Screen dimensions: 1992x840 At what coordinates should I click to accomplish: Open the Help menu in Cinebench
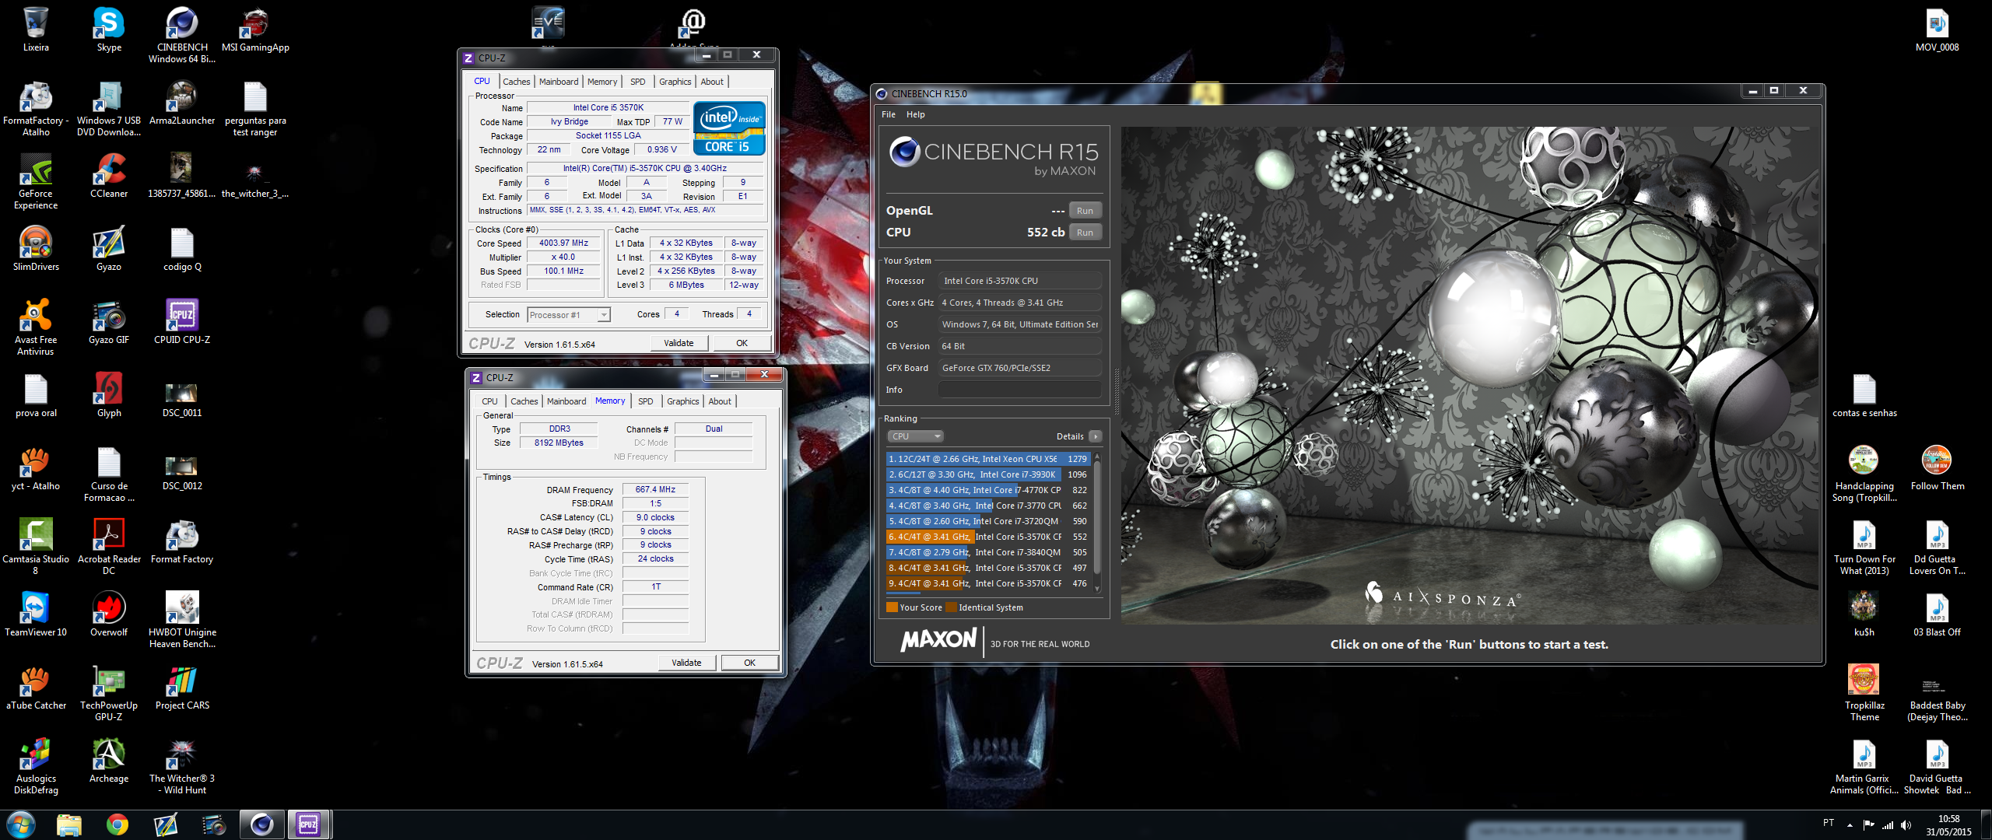pos(916,114)
